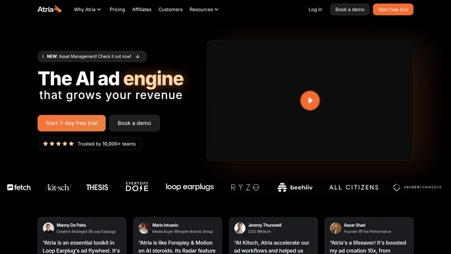Click the VaynerCommerce logo

[x=417, y=187]
